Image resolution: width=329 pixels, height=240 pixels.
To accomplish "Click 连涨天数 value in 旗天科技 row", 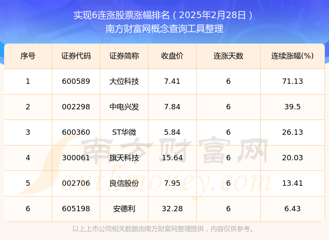I will (229, 158).
